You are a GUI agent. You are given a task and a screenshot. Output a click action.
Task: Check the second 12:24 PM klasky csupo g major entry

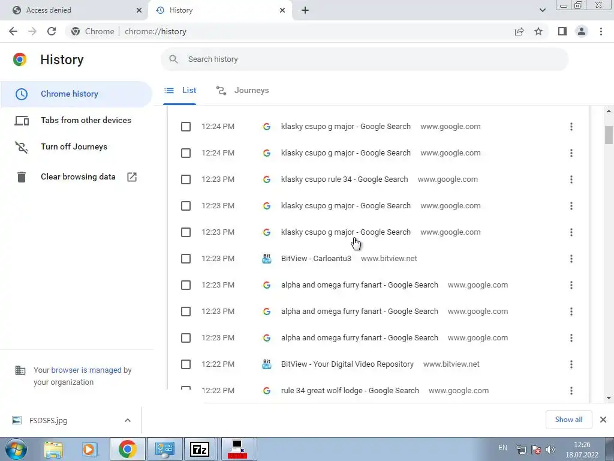186,153
